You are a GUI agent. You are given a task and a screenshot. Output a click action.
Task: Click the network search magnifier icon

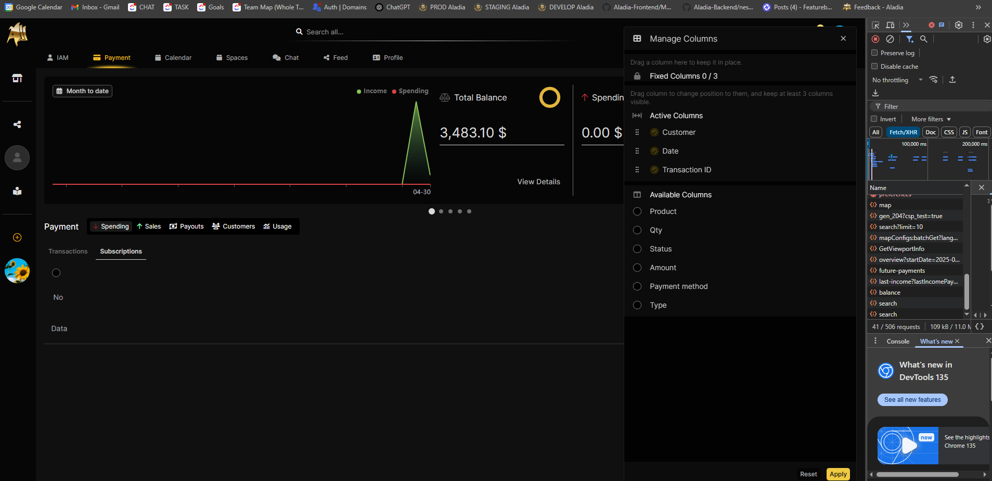[924, 39]
